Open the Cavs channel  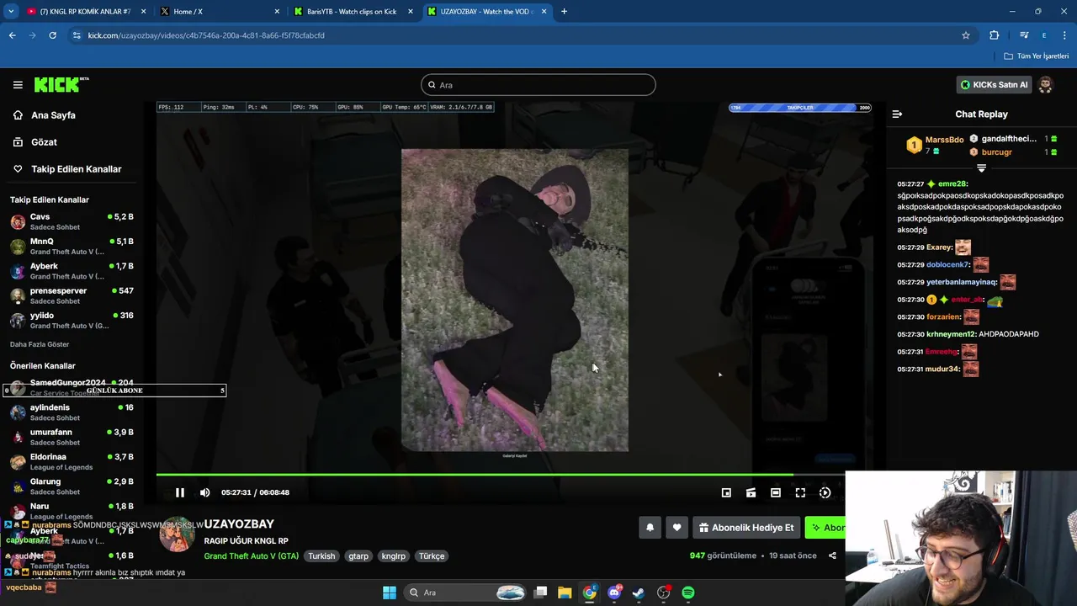[x=72, y=221]
